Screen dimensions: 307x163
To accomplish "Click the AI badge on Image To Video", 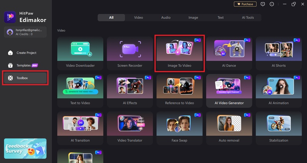I will 197,40.
